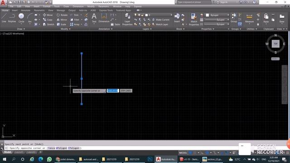Select the Line tool
This screenshot has height=163, width=290.
[x=4, y=18]
